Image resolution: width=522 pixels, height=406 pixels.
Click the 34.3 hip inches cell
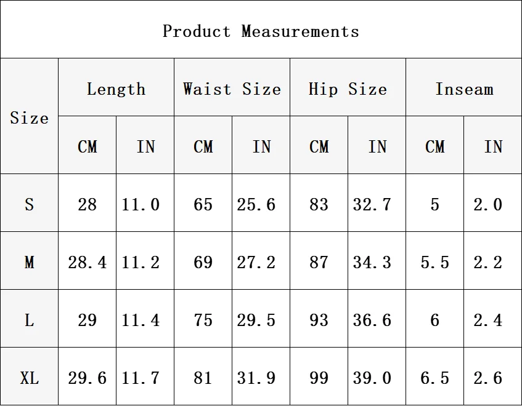[x=377, y=260]
